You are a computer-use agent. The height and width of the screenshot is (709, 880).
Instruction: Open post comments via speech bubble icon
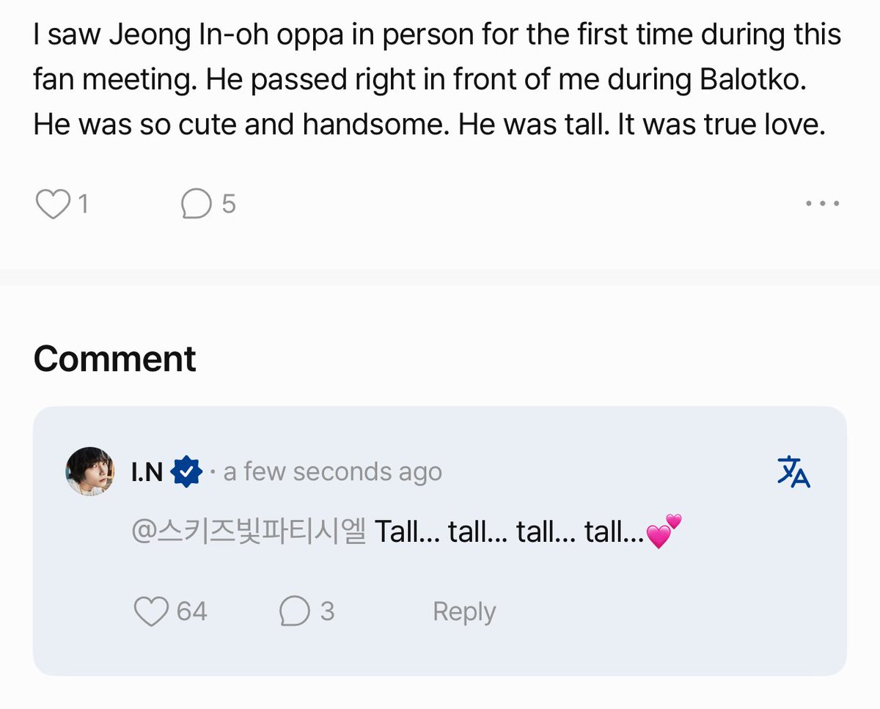(197, 204)
